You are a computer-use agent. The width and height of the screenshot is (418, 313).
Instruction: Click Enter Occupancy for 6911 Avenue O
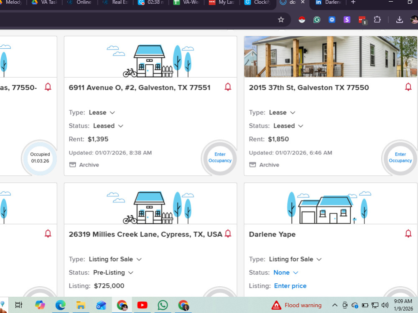pyautogui.click(x=220, y=158)
